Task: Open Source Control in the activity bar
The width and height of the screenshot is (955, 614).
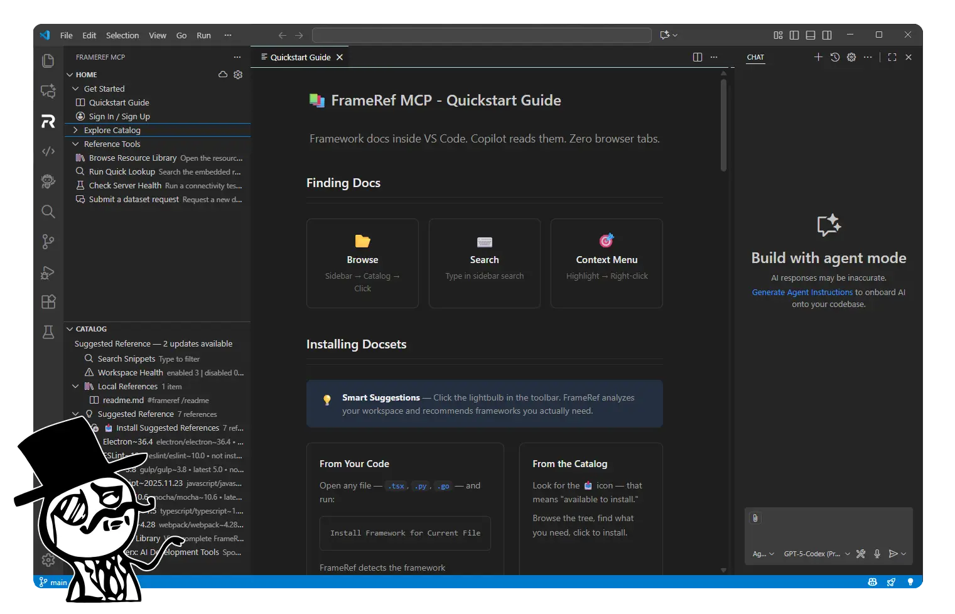Action: (x=48, y=242)
